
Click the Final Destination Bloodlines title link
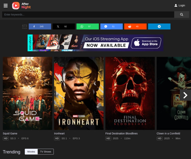click(x=122, y=134)
